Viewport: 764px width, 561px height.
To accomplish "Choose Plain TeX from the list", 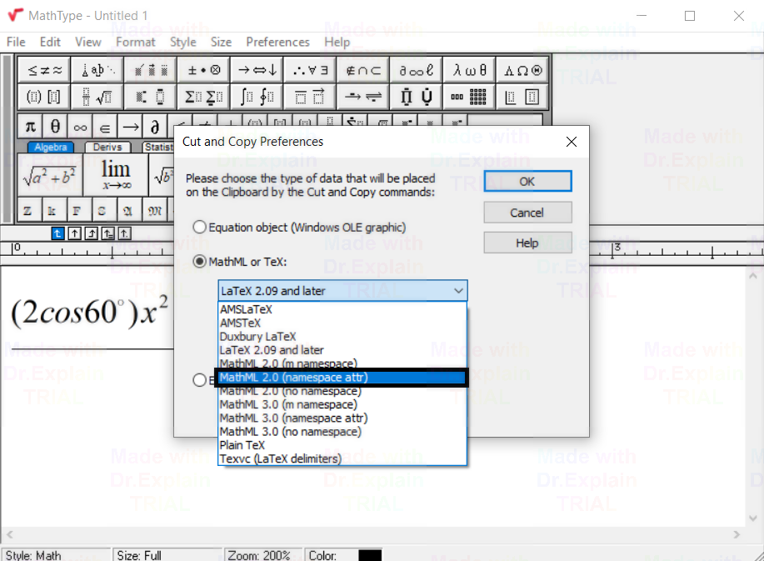I will point(342,445).
